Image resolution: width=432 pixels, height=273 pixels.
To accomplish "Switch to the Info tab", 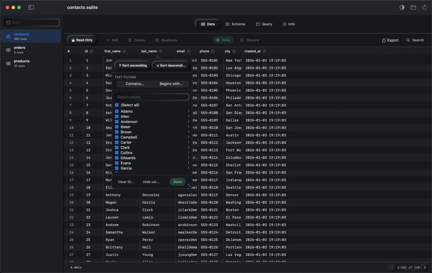I will tap(289, 24).
